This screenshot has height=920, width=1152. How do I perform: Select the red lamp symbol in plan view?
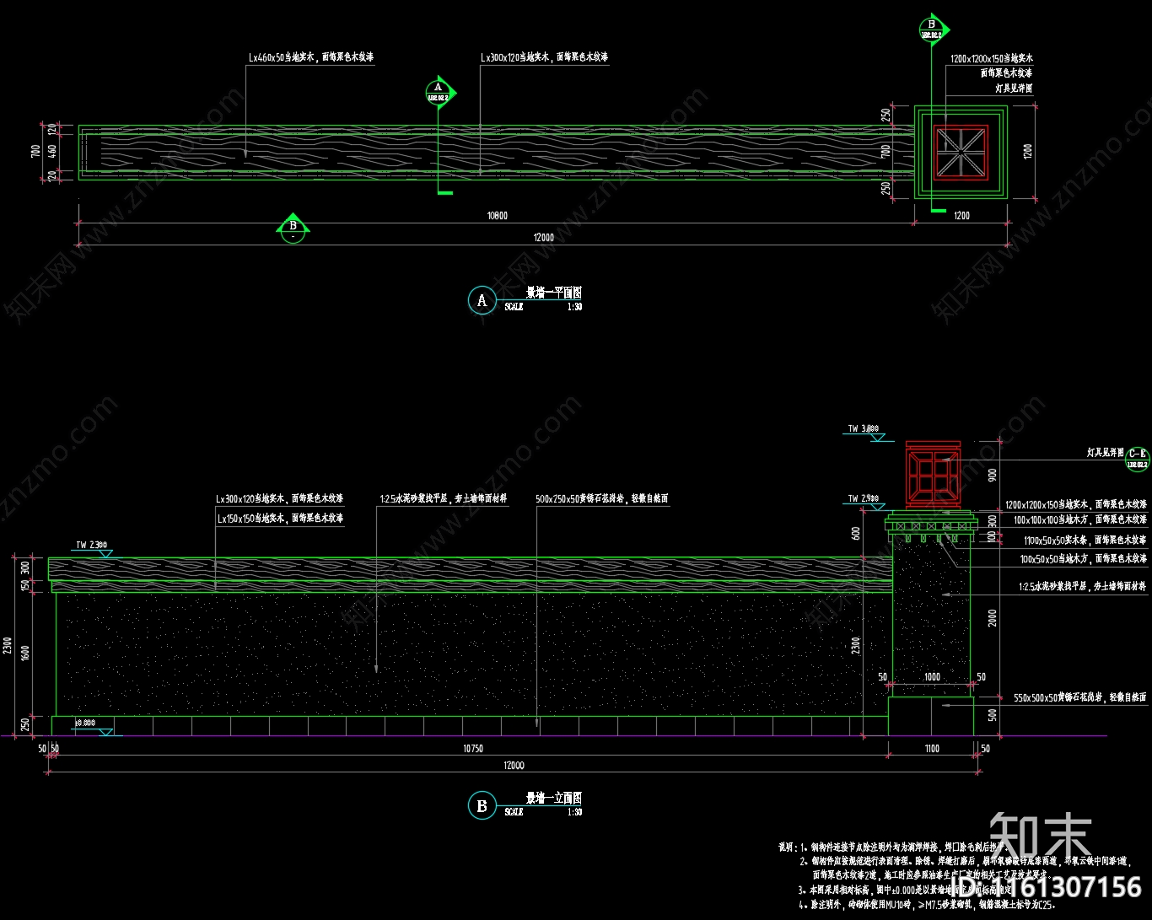(961, 152)
